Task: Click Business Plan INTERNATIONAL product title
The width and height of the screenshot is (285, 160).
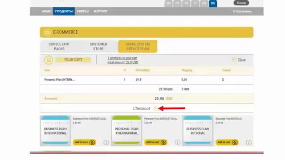Action: 90,119
